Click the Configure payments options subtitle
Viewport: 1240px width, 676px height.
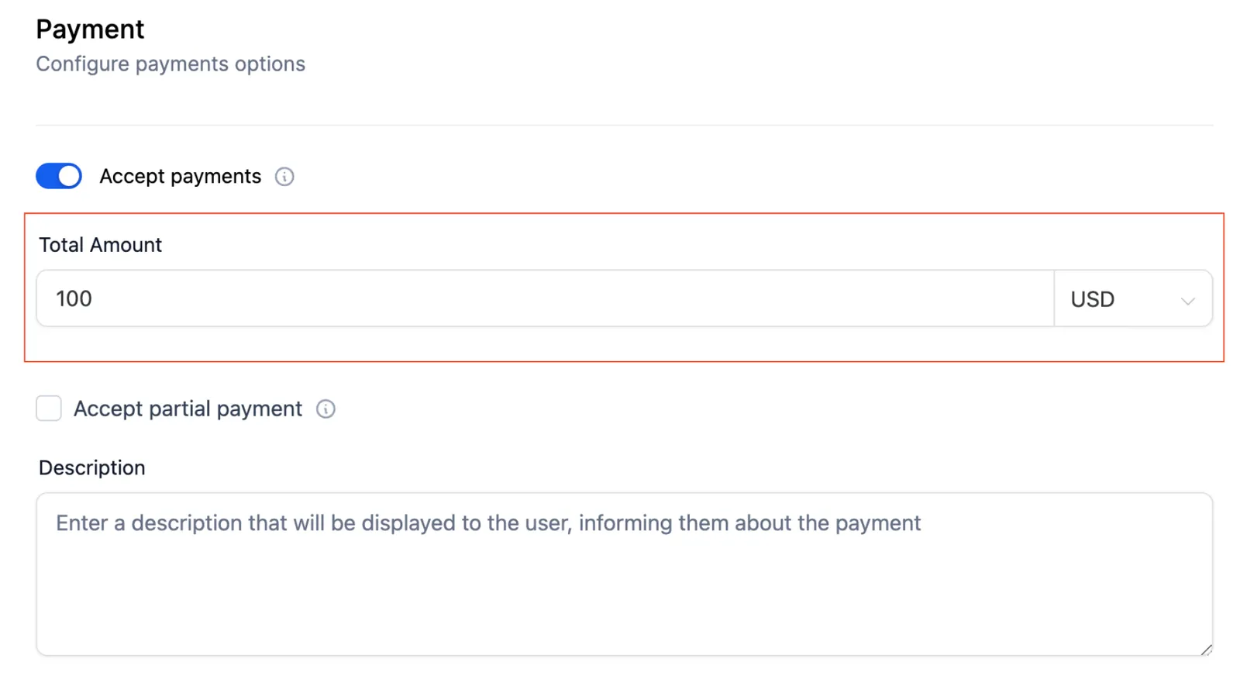(x=170, y=64)
